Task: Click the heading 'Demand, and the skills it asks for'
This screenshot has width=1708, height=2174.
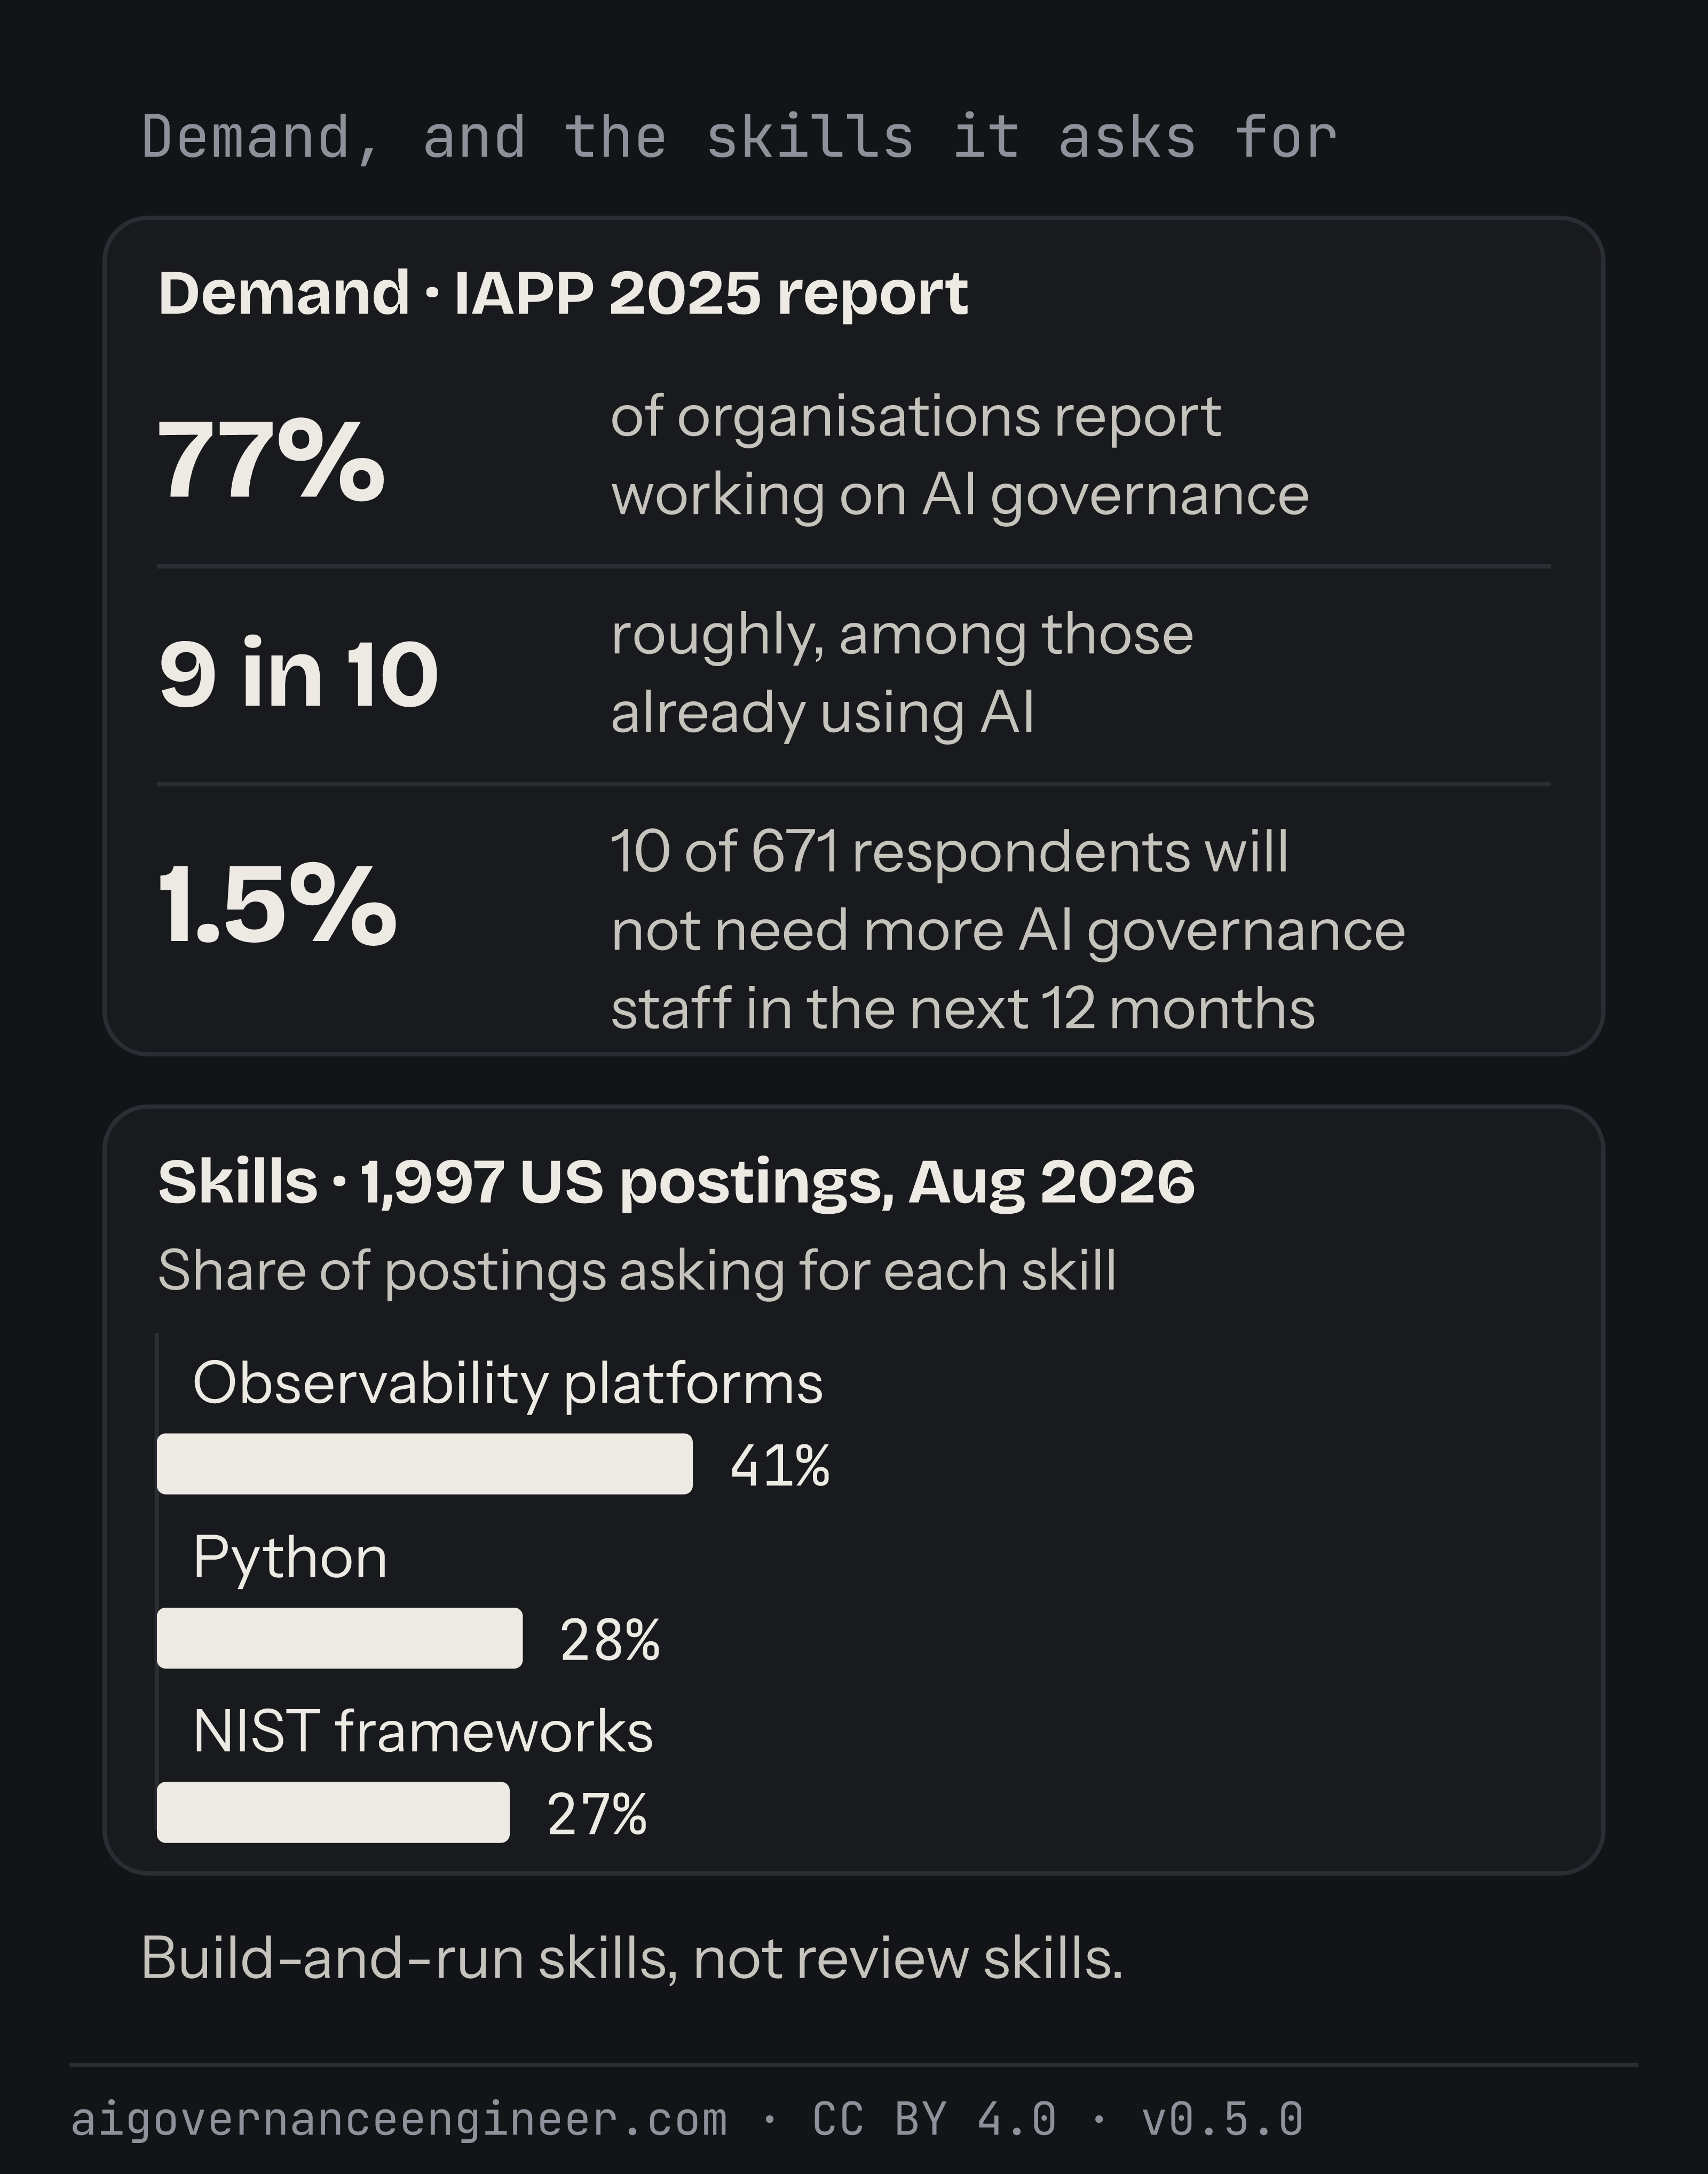Action: [739, 137]
